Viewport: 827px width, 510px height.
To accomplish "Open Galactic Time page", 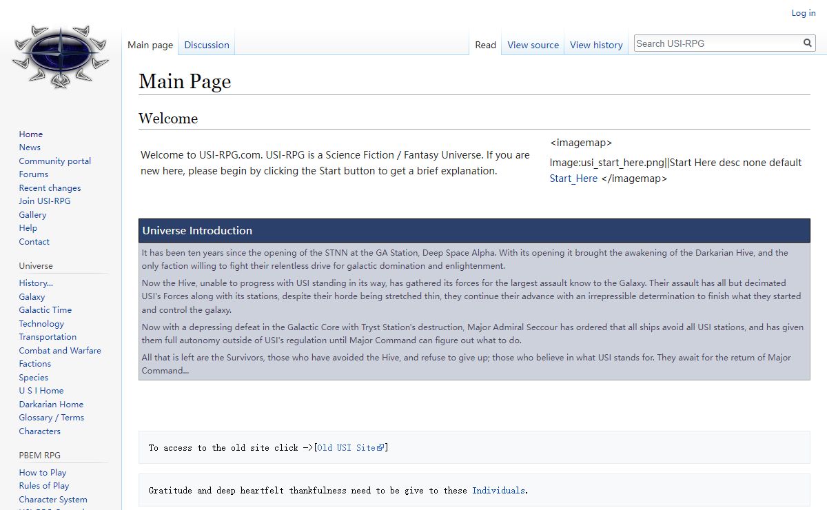I will pos(45,309).
